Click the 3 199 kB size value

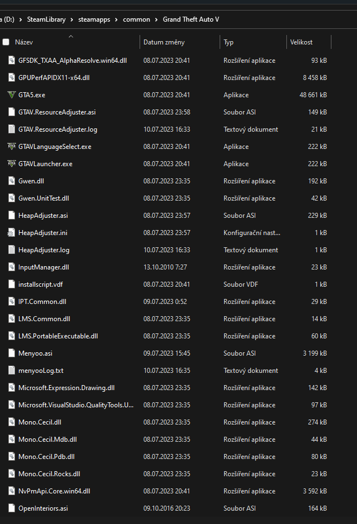(315, 353)
